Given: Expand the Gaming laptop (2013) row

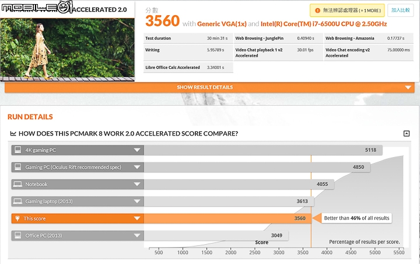Looking at the screenshot, I should (x=137, y=202).
